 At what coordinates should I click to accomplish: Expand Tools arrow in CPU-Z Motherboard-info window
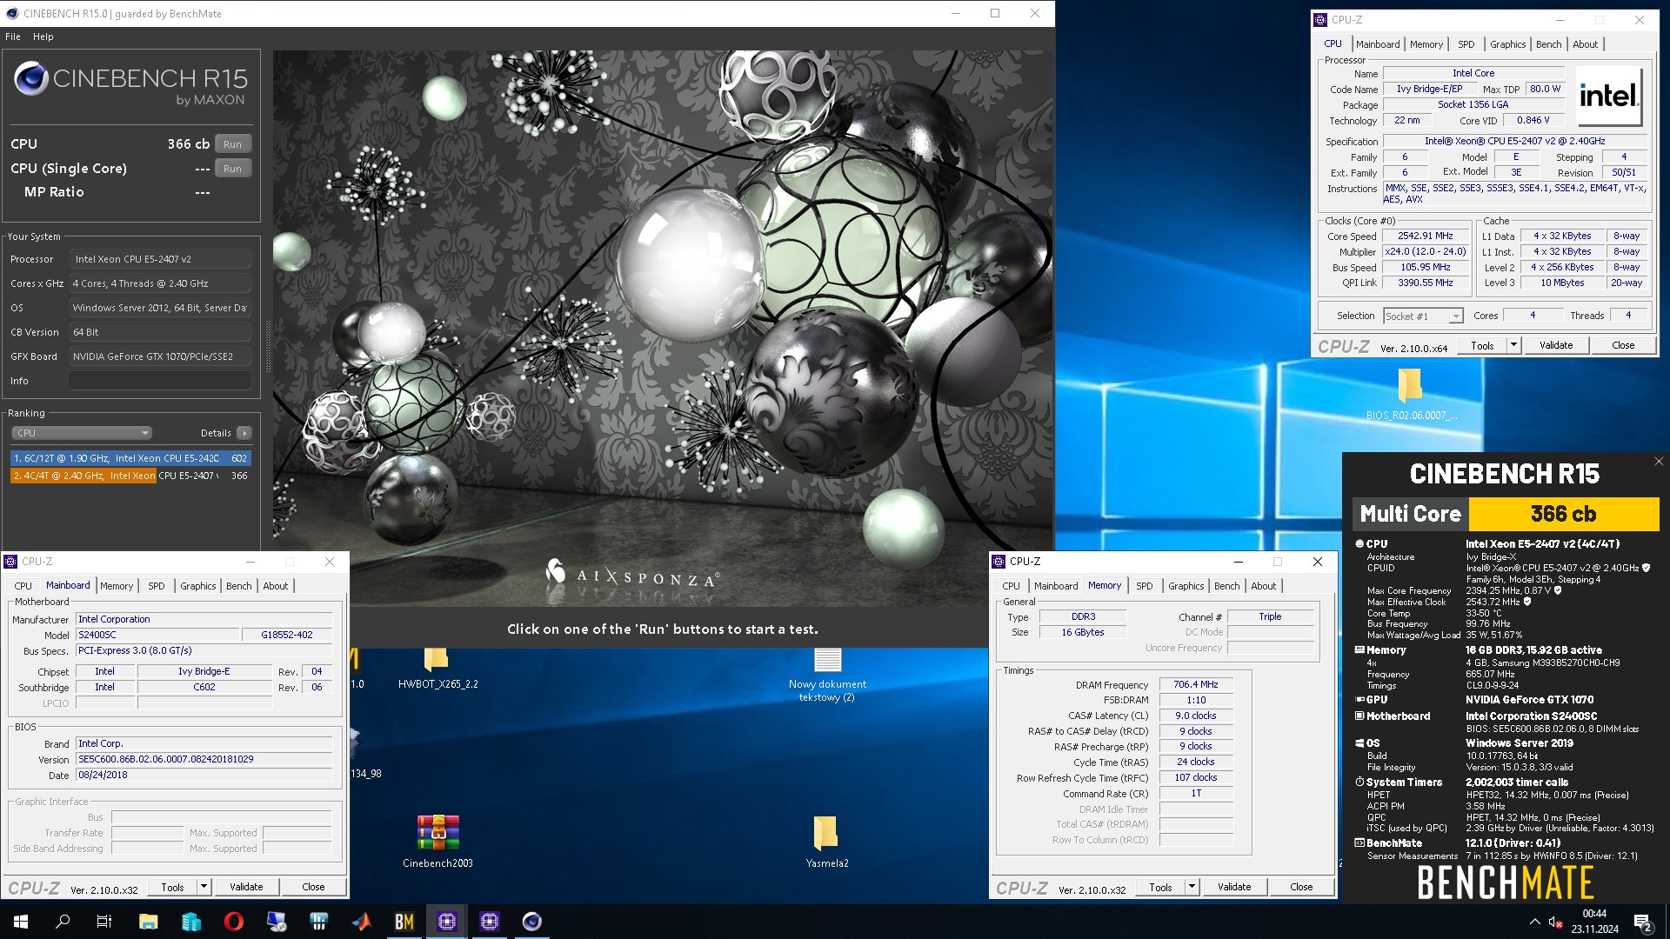204,887
